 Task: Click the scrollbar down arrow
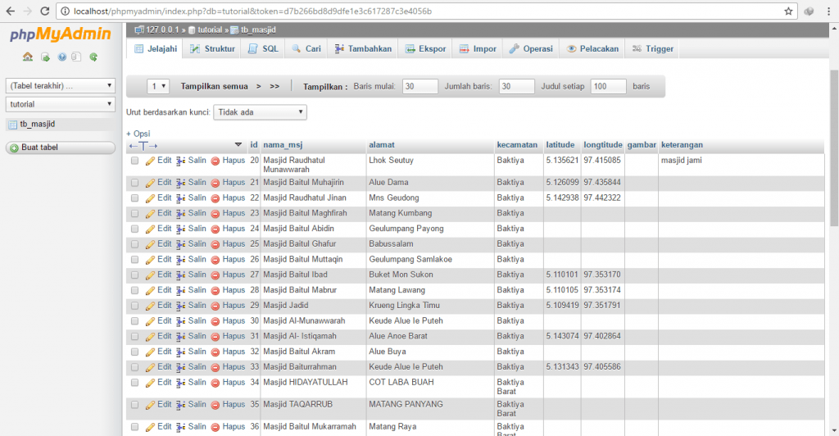coord(833,430)
